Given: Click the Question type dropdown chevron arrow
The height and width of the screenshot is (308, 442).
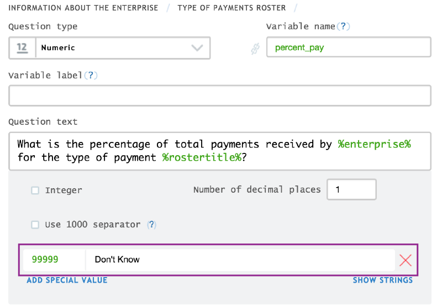Looking at the screenshot, I should [x=197, y=48].
